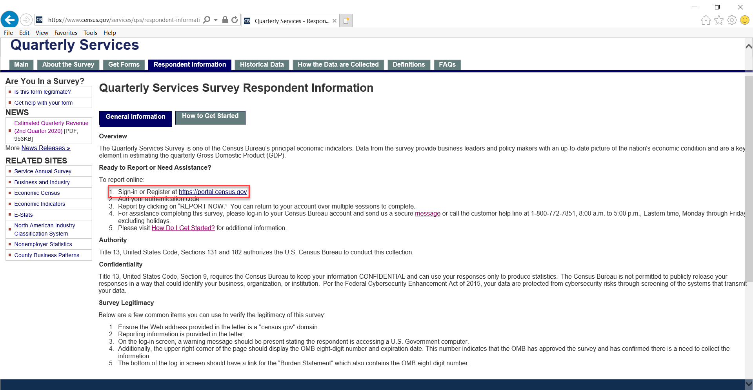This screenshot has height=390, width=753.
Task: Click the smiley feedback icon
Action: click(744, 20)
